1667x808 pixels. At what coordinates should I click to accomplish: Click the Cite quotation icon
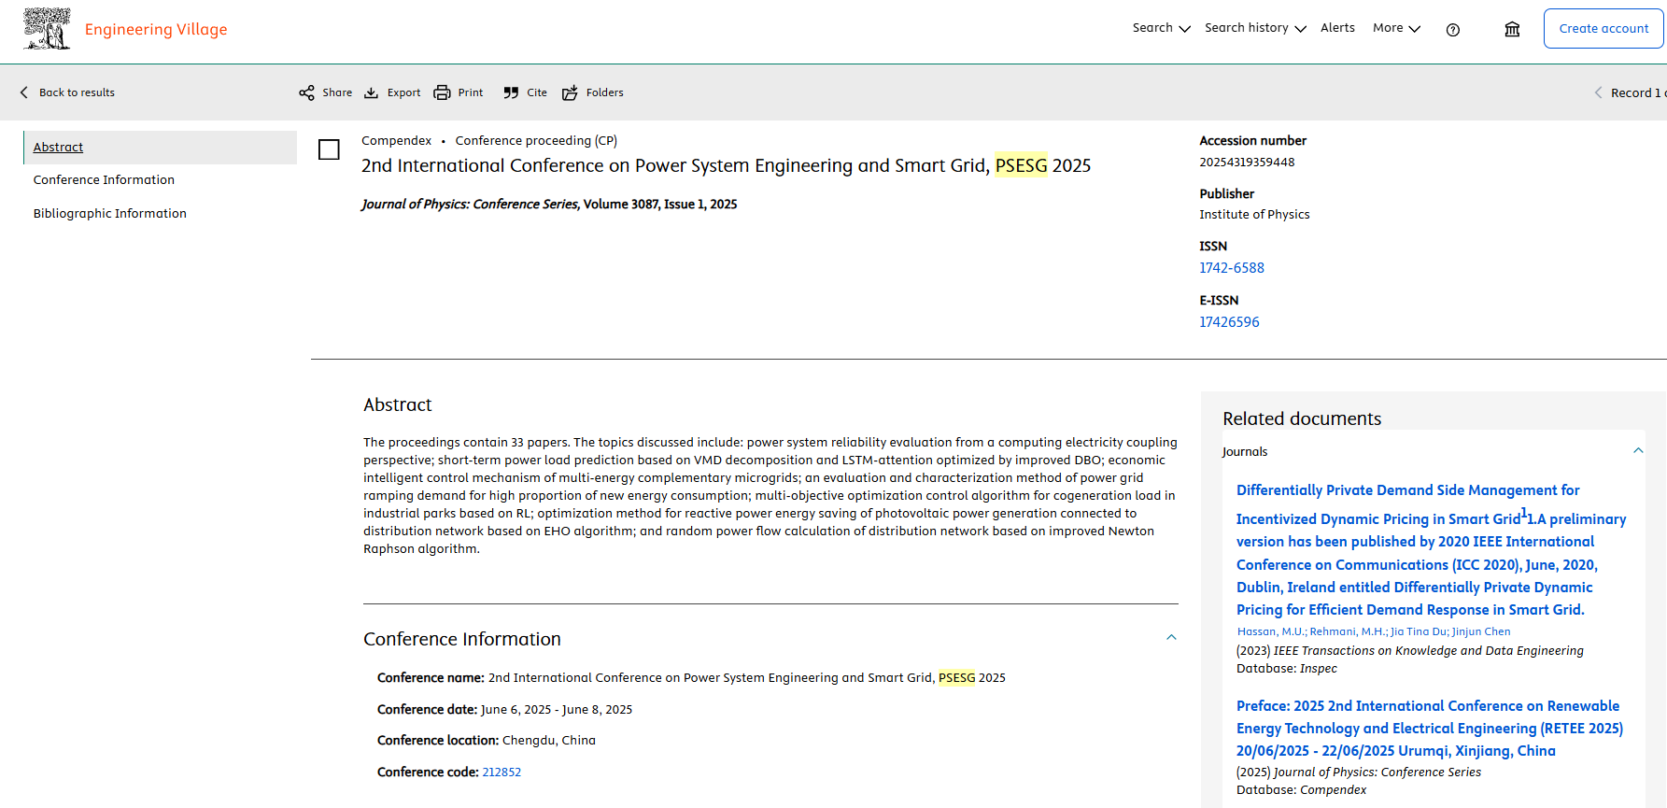click(511, 92)
